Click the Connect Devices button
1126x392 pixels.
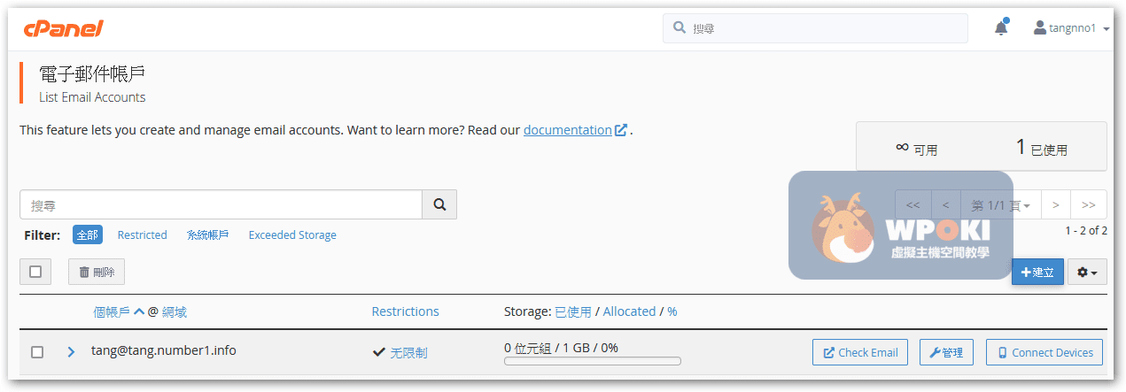(1044, 352)
